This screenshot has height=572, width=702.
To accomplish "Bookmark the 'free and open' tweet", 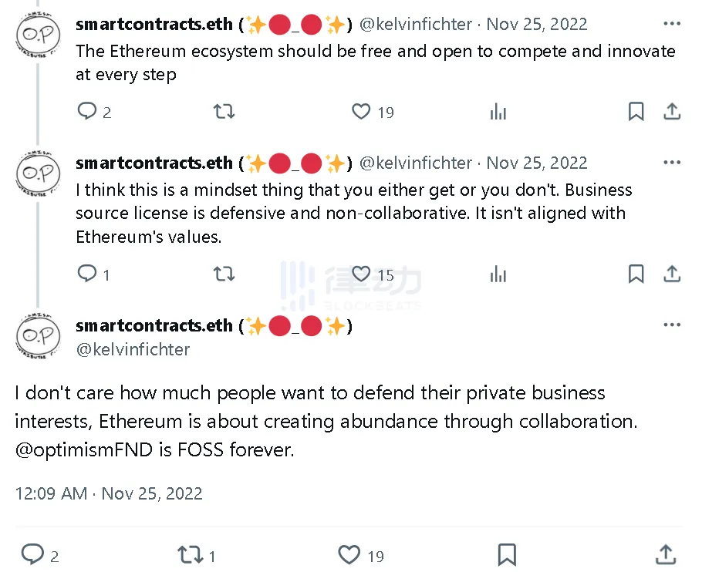I will point(636,112).
